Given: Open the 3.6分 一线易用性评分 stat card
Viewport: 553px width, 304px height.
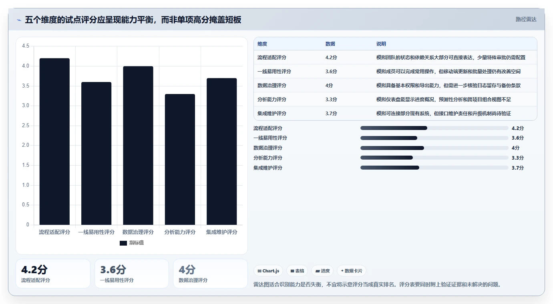Looking at the screenshot, I should coord(132,274).
